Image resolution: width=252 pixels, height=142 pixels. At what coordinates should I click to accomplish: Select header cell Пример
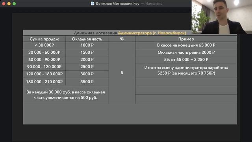point(186,39)
